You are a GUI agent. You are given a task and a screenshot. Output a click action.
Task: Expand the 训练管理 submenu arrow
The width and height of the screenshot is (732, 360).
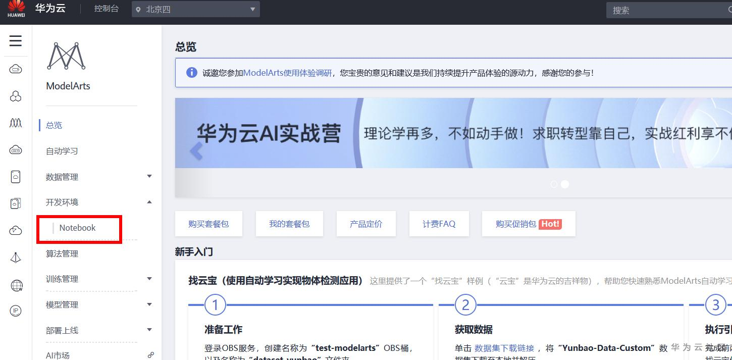click(x=149, y=279)
